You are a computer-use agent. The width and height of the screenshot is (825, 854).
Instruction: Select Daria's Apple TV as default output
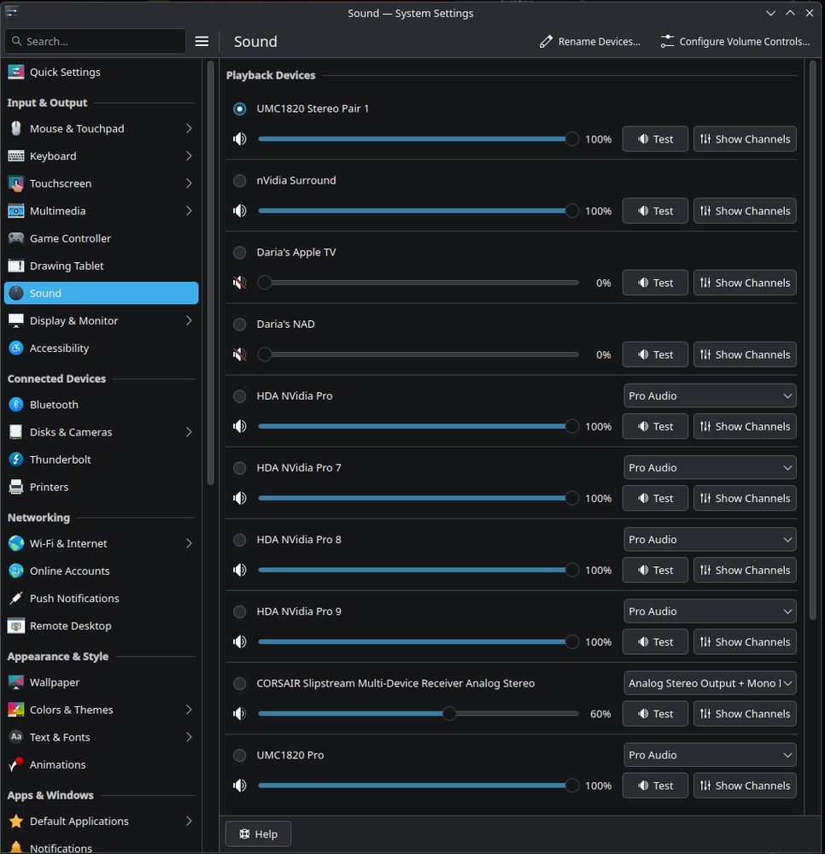240,253
